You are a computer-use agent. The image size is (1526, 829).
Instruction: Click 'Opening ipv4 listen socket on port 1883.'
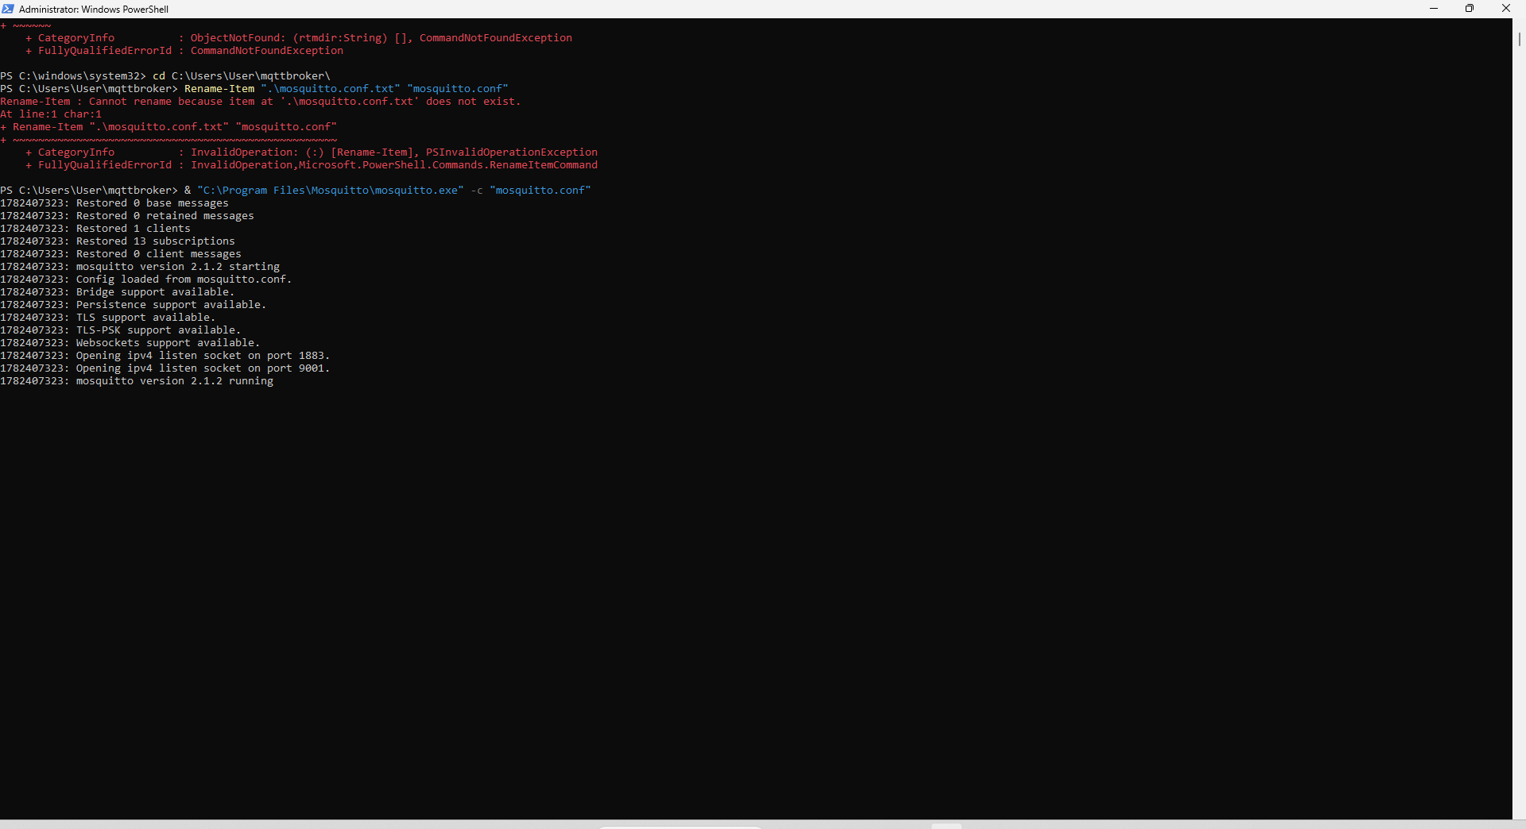(x=165, y=356)
